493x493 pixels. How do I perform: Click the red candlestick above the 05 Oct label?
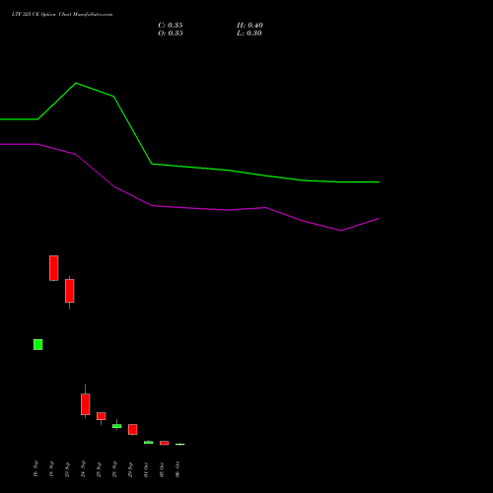pyautogui.click(x=165, y=443)
